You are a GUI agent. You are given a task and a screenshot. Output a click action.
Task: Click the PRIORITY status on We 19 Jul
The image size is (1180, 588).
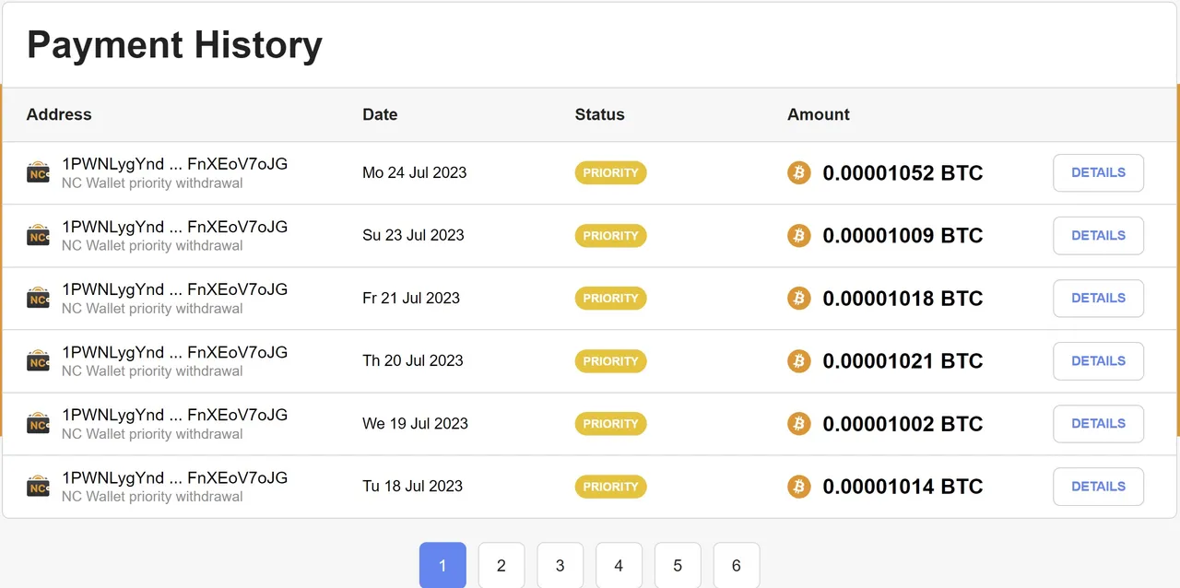pos(610,423)
